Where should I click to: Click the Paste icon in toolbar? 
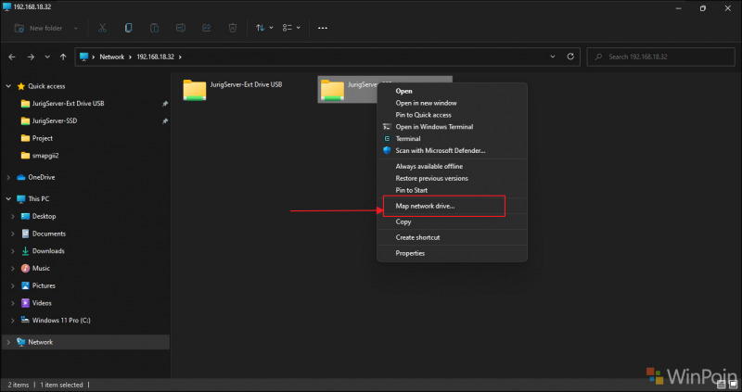[x=154, y=28]
